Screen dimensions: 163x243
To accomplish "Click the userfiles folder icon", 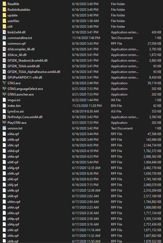I will pyautogui.click(x=4, y=21).
